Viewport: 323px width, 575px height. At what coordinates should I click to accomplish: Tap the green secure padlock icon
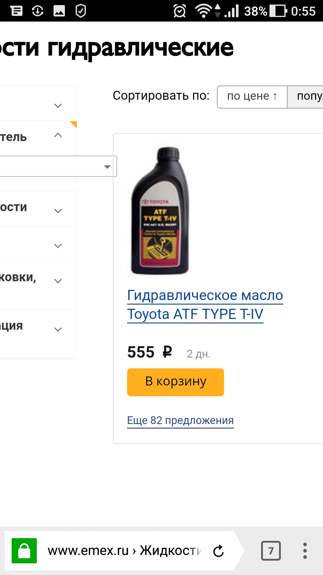coord(24,550)
